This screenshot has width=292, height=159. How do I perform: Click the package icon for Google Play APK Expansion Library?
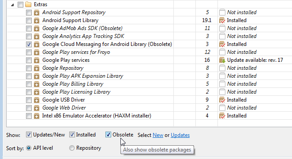tap(37, 76)
